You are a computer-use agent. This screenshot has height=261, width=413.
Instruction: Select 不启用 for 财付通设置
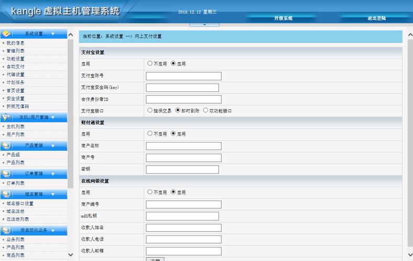tap(150, 134)
